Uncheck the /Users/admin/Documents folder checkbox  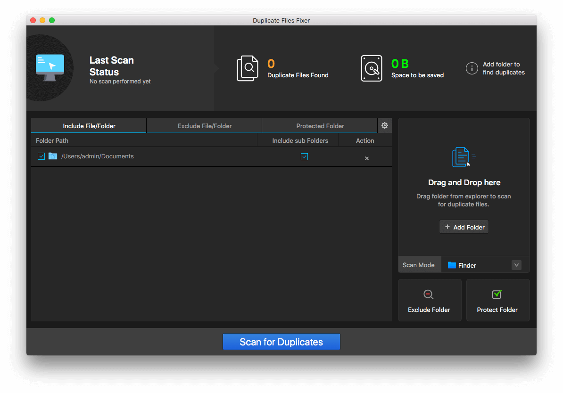(x=41, y=156)
